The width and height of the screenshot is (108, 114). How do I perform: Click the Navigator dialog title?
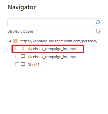[x=22, y=7]
